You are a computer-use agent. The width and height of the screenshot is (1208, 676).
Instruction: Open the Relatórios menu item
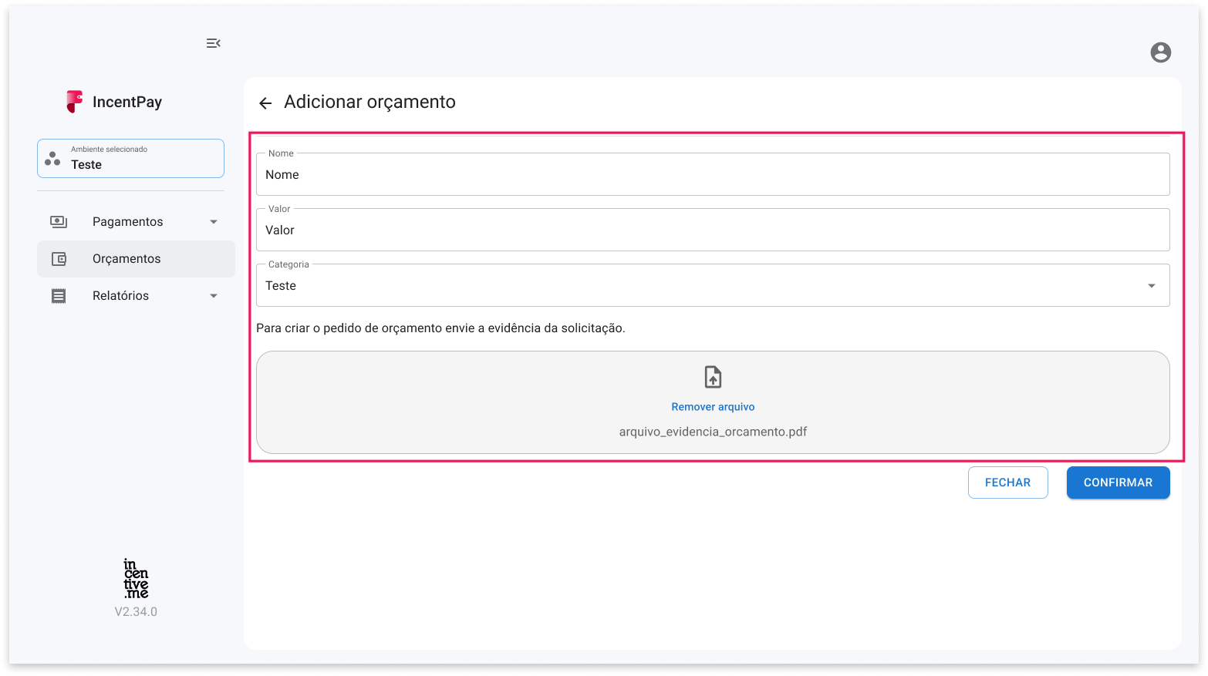[x=136, y=296]
